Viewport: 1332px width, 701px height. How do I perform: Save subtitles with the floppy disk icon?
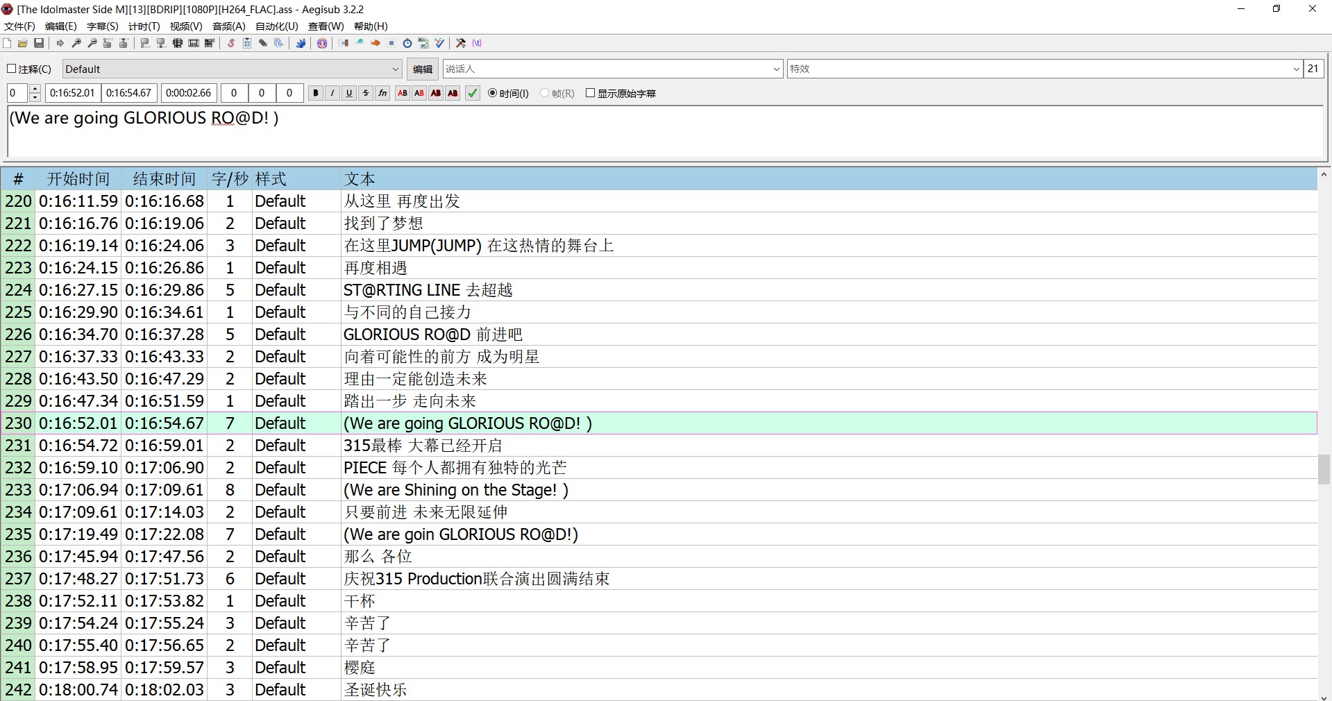39,43
